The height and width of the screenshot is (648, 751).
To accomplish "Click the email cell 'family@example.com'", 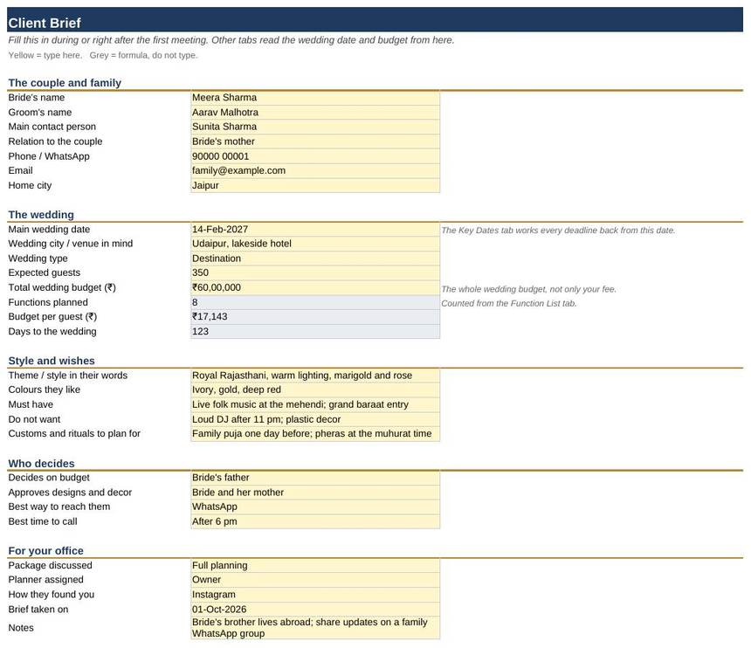I will (315, 170).
